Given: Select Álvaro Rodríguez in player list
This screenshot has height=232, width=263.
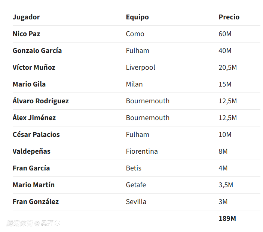Looking at the screenshot, I should tap(40, 101).
